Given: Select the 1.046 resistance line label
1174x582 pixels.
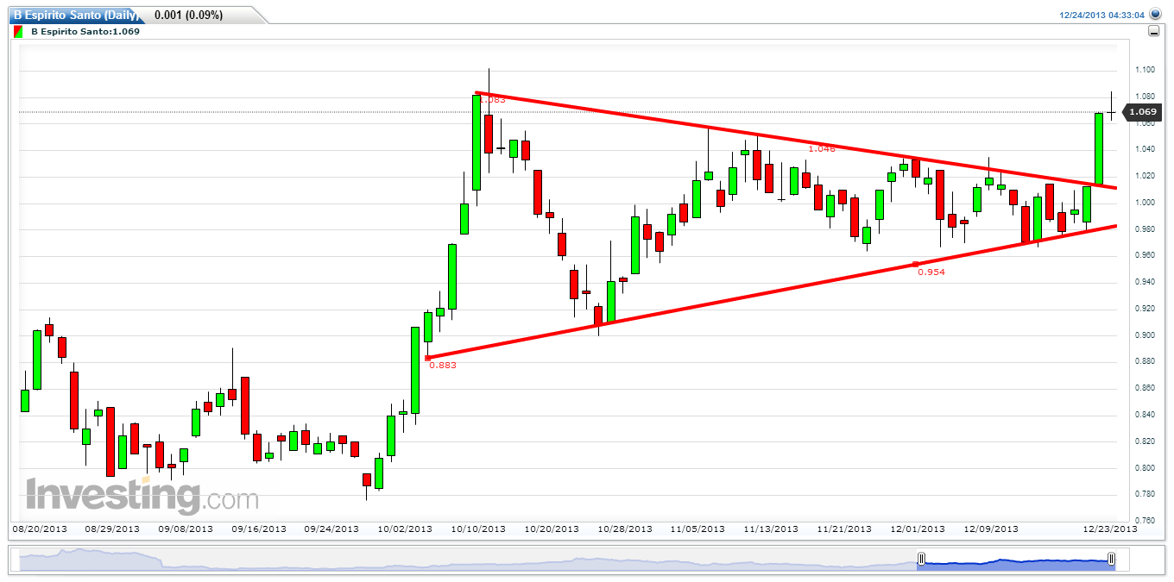Looking at the screenshot, I should click(x=822, y=148).
